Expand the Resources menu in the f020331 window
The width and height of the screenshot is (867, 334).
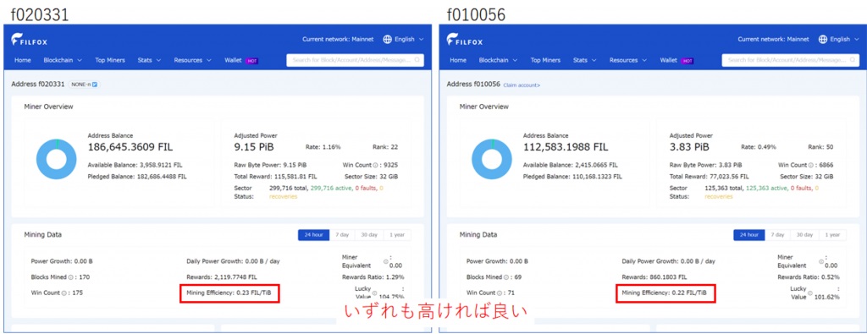click(x=192, y=60)
